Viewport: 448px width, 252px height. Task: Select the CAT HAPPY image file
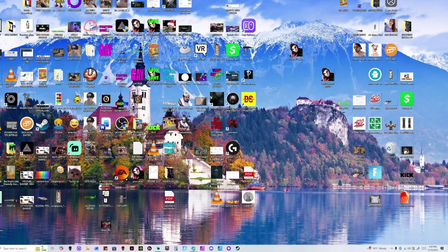[122, 200]
